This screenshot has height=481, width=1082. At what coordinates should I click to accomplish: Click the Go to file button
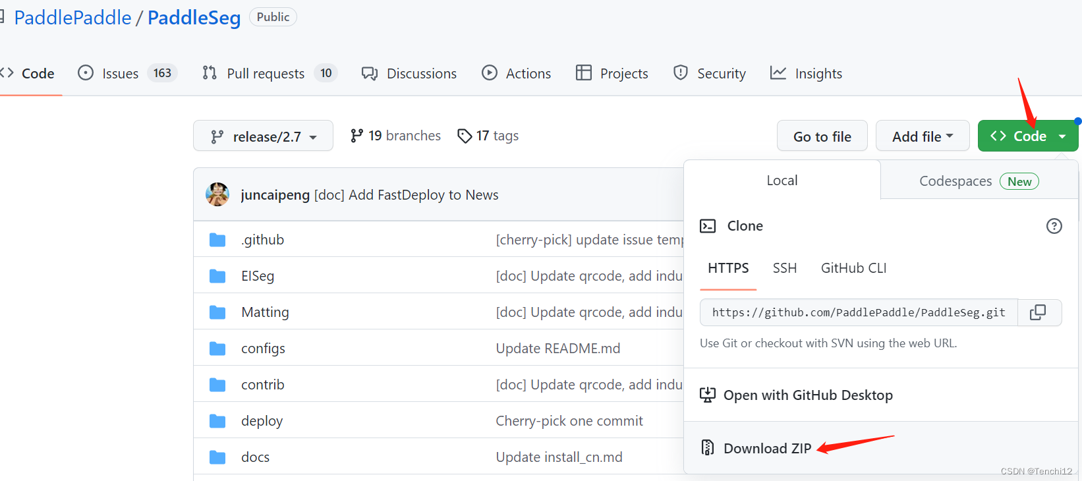click(x=822, y=136)
